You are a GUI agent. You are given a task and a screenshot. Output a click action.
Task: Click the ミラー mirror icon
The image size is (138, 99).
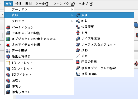tap(78, 33)
